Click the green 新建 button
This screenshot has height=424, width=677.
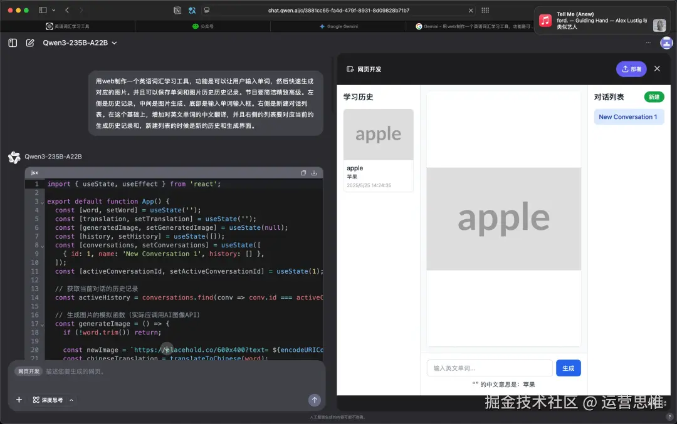[x=654, y=97]
